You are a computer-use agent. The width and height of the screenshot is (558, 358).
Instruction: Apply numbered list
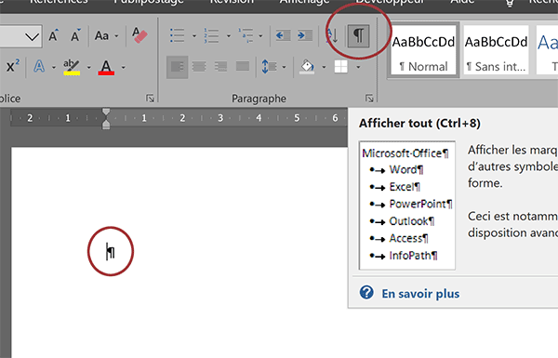pos(211,35)
